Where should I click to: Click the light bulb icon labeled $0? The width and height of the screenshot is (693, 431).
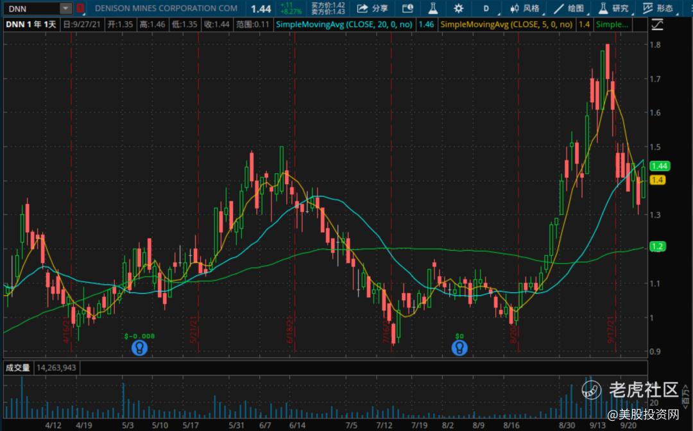[459, 348]
